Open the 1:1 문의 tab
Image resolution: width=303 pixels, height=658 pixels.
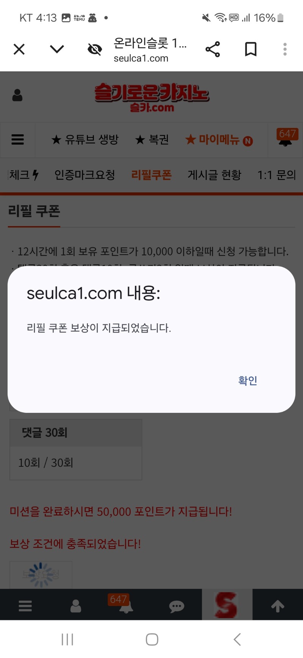(x=276, y=175)
